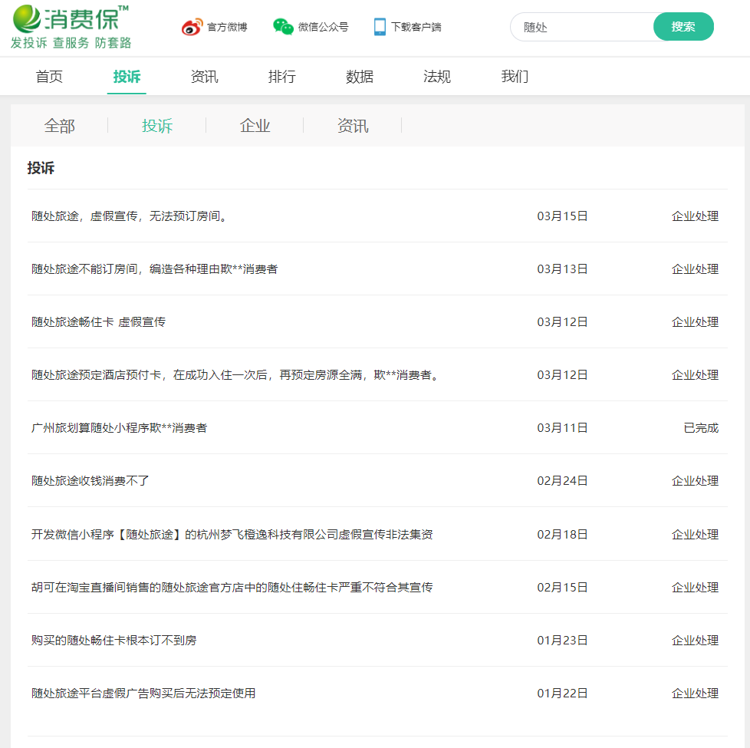Open complaint 随处旅途畅住卡 虚假宣传
This screenshot has width=750, height=748.
click(98, 322)
